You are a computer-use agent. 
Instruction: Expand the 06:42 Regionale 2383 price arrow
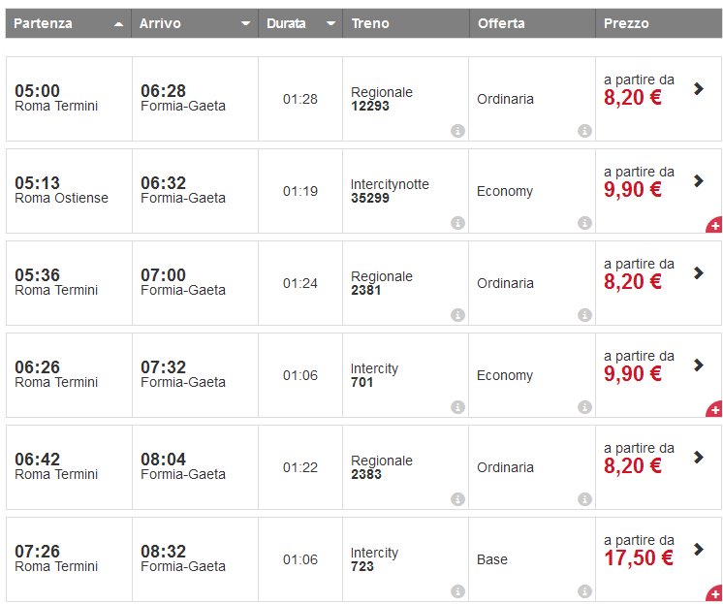[x=699, y=457]
